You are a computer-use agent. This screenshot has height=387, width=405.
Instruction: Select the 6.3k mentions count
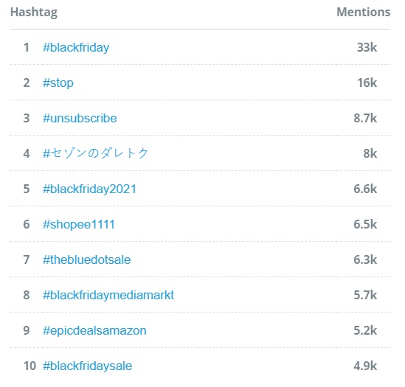pos(365,259)
